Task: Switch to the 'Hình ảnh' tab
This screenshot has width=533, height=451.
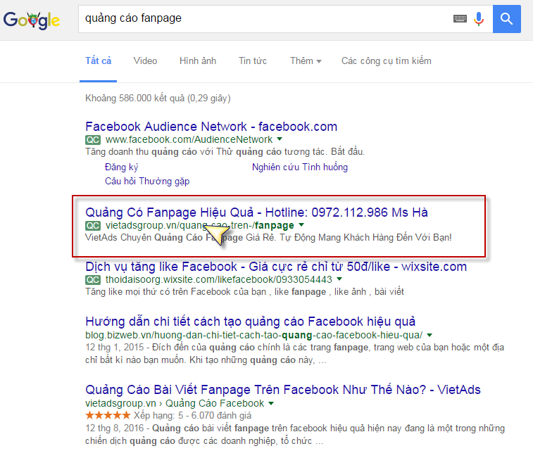Action: [x=198, y=61]
